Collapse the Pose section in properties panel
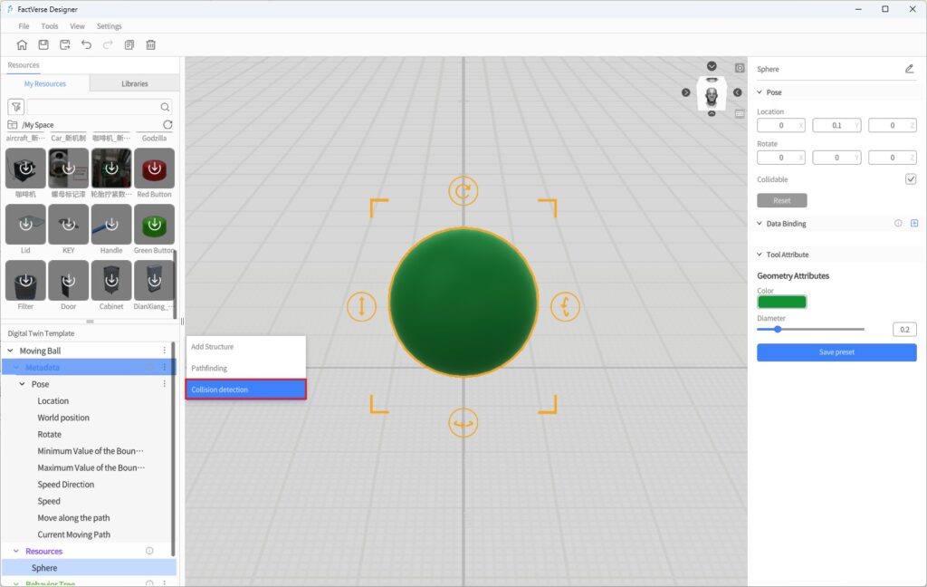The image size is (927, 587). click(x=760, y=92)
